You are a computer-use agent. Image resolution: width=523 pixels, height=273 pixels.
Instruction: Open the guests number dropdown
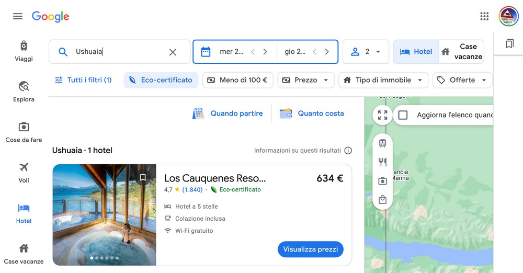click(x=366, y=52)
